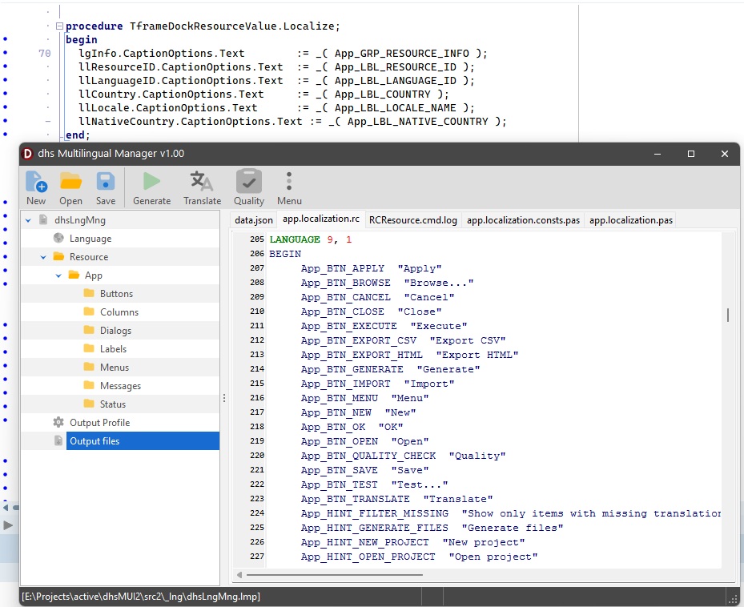Open the Menu icon in the toolbar
The image size is (744, 607).
[x=289, y=183]
